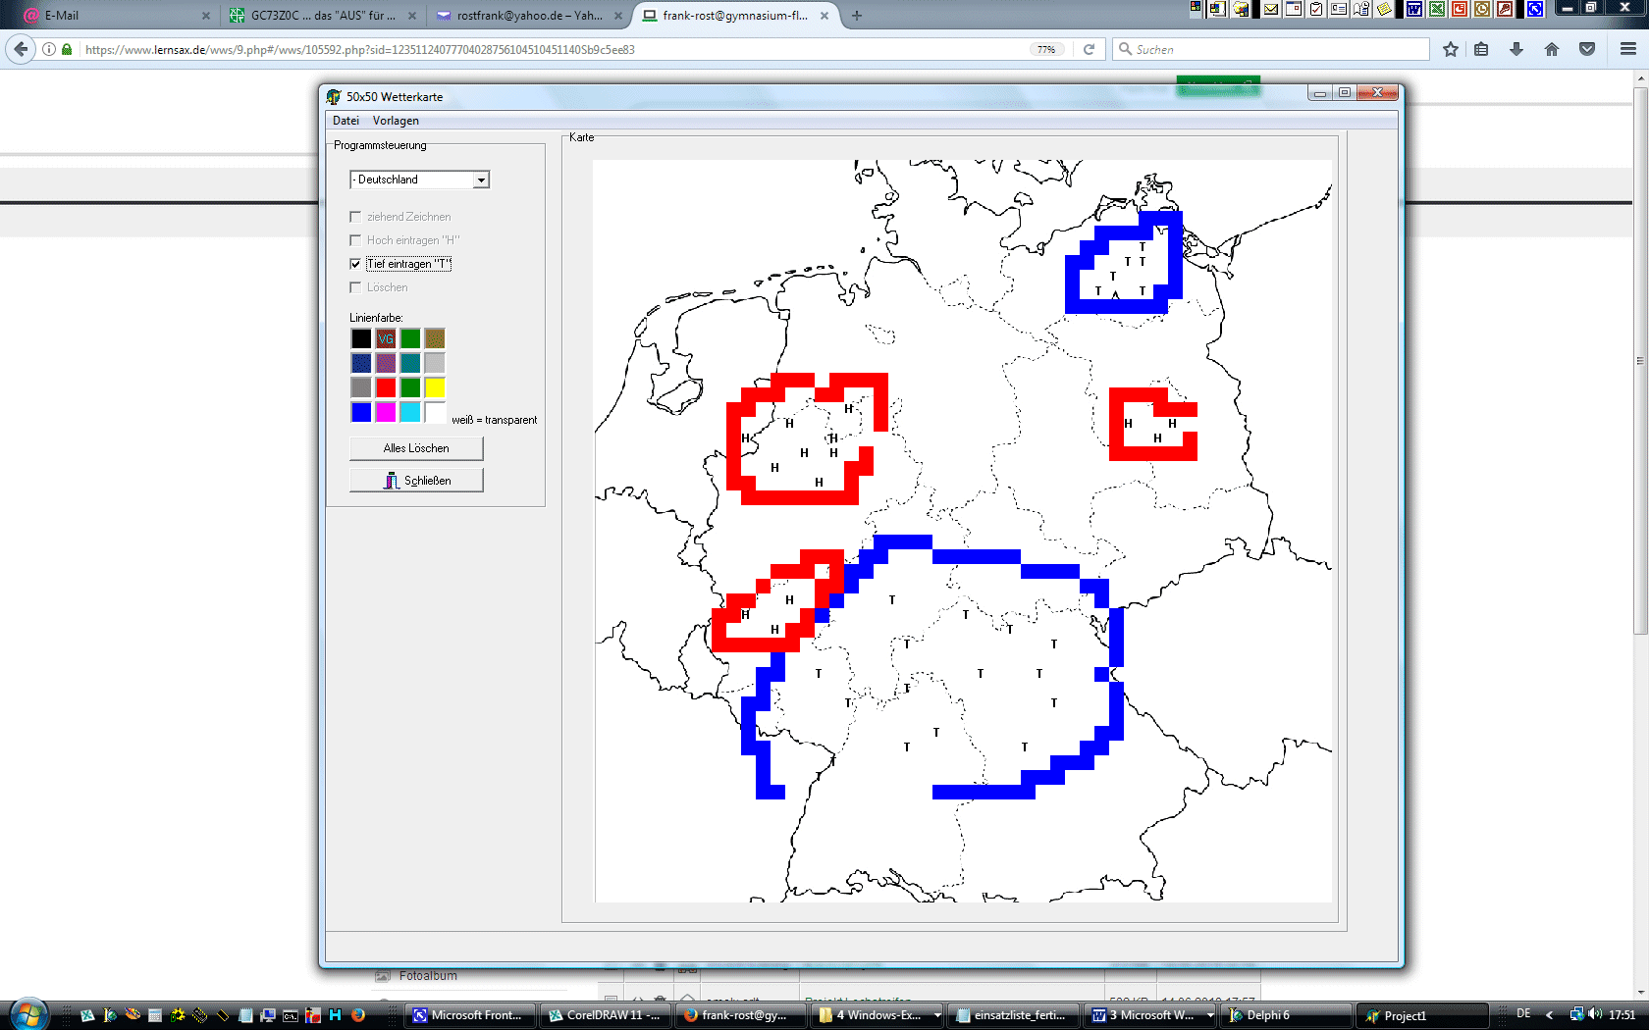Go back with the browser back arrow
The image size is (1649, 1030).
20,49
